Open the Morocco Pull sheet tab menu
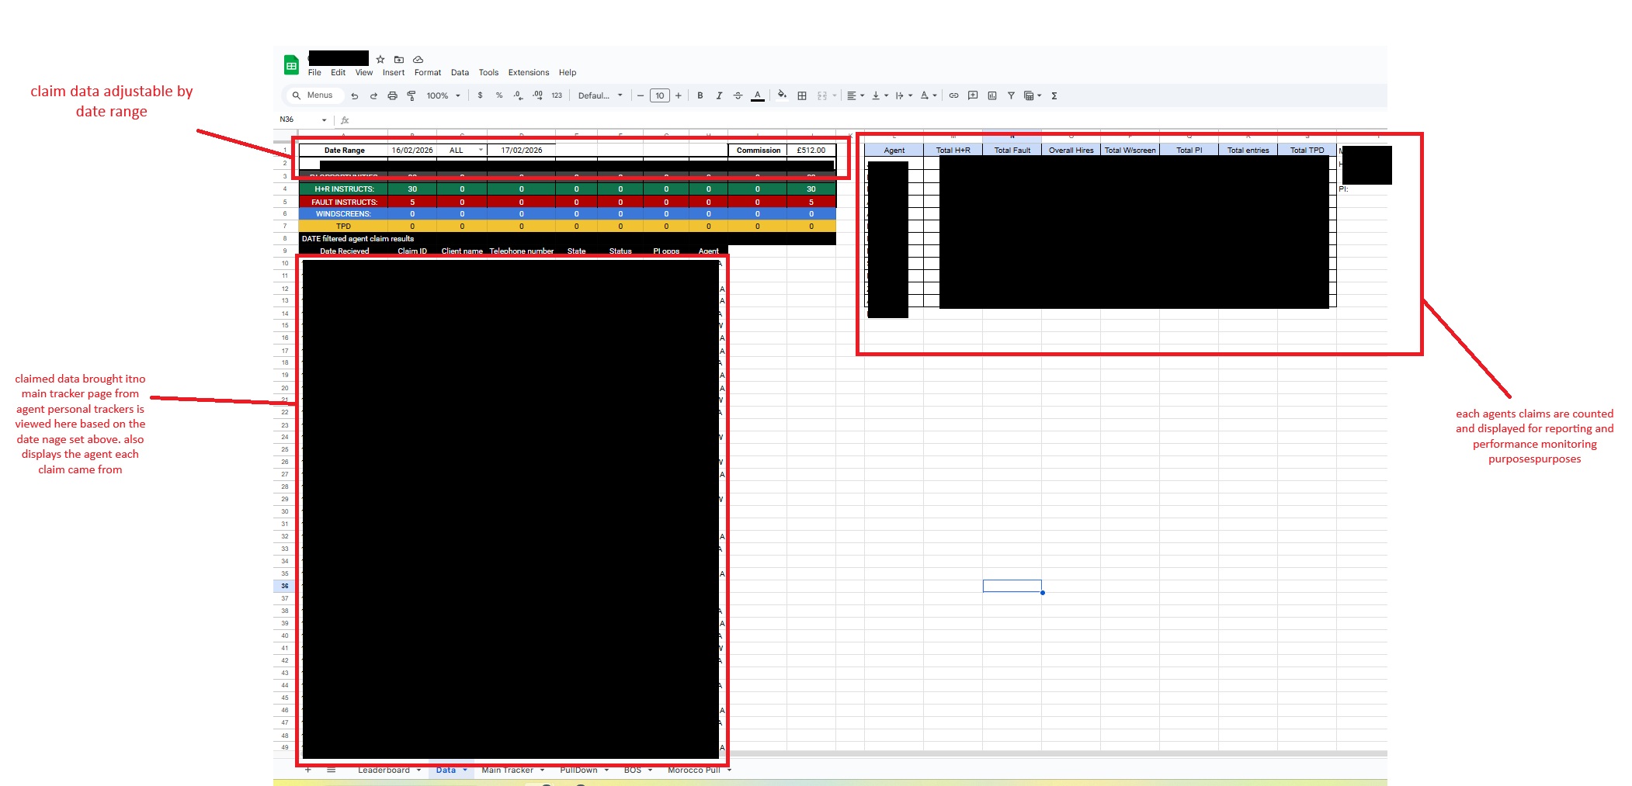 coord(728,770)
